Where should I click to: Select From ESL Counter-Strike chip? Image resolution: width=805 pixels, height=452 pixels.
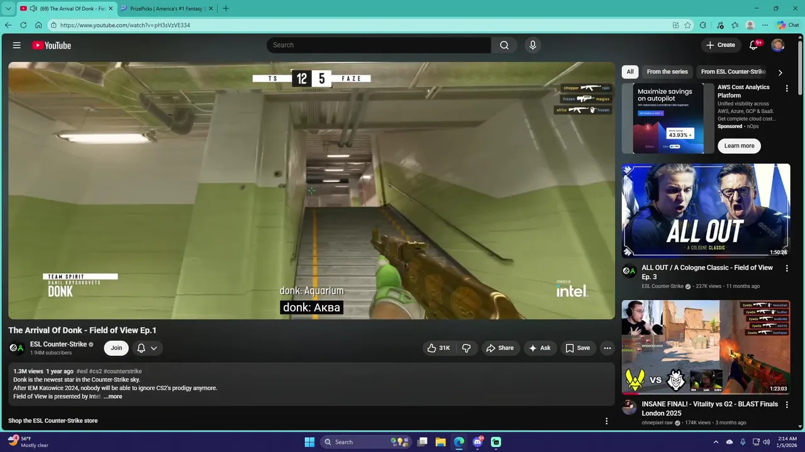pyautogui.click(x=733, y=72)
